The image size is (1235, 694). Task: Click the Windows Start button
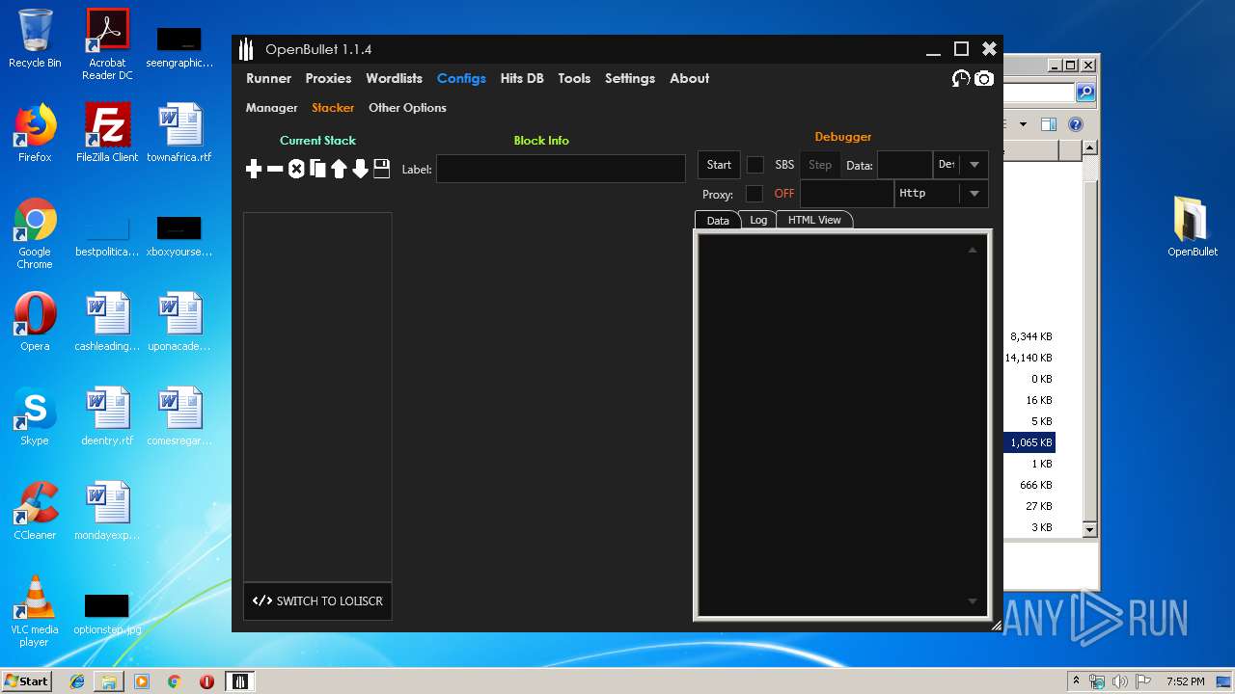(x=26, y=681)
